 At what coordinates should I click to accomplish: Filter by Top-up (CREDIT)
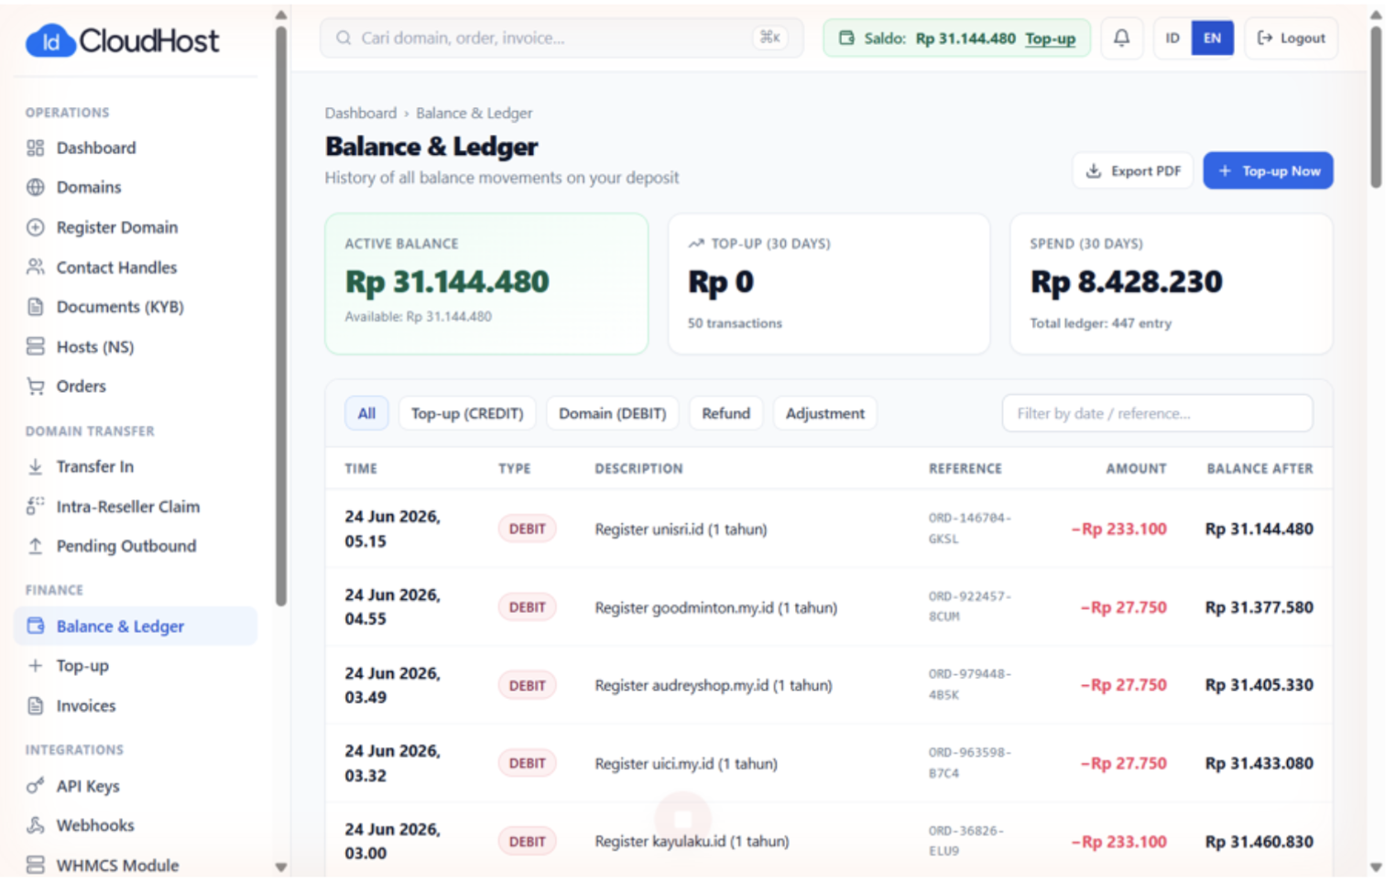tap(467, 414)
